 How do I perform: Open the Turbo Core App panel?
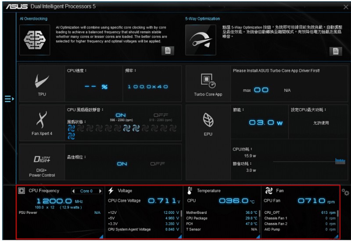click(208, 84)
